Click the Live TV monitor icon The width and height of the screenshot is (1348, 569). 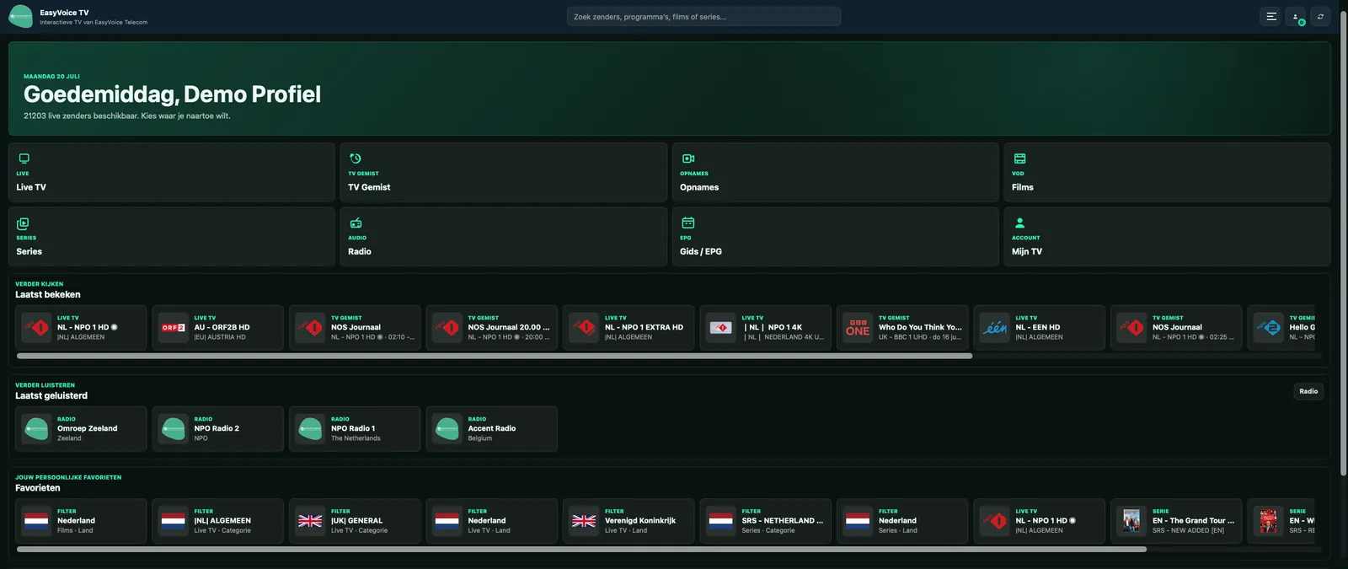(24, 158)
